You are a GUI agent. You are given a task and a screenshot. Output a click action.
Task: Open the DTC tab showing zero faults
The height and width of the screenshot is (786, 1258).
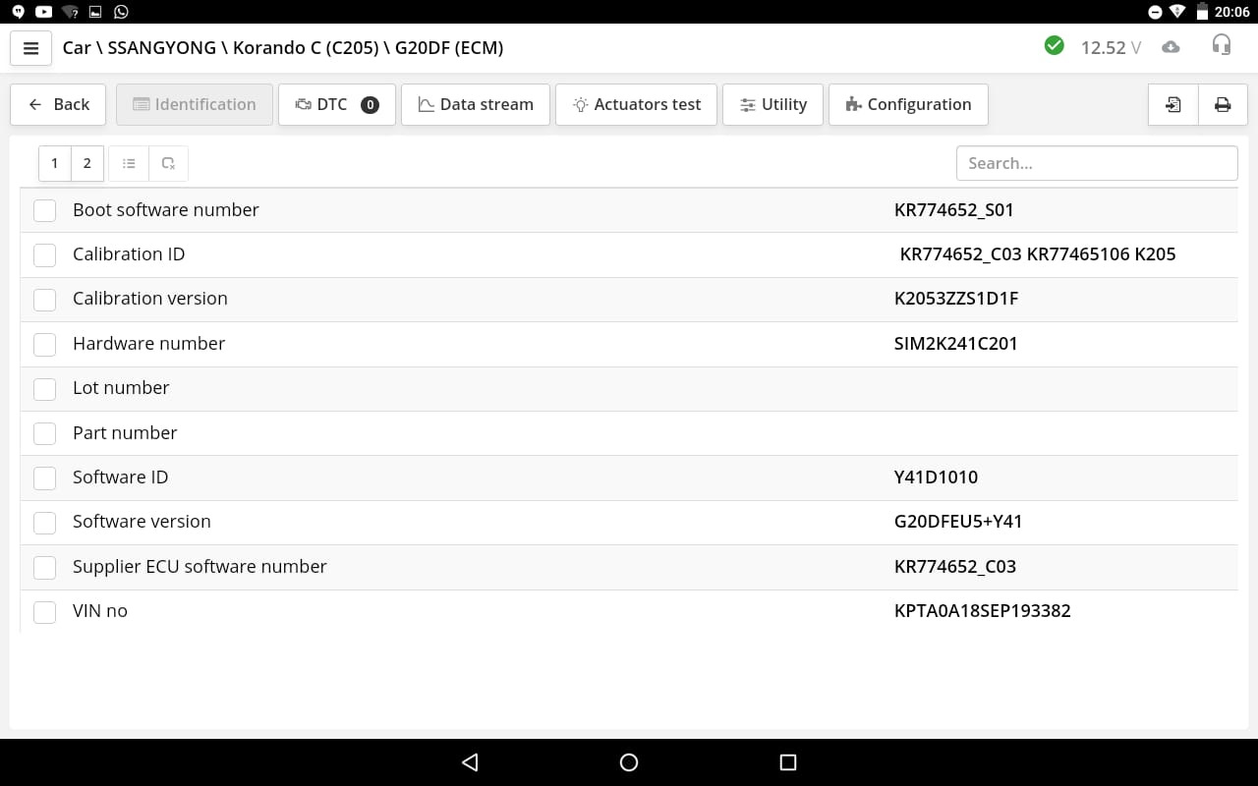click(x=337, y=104)
